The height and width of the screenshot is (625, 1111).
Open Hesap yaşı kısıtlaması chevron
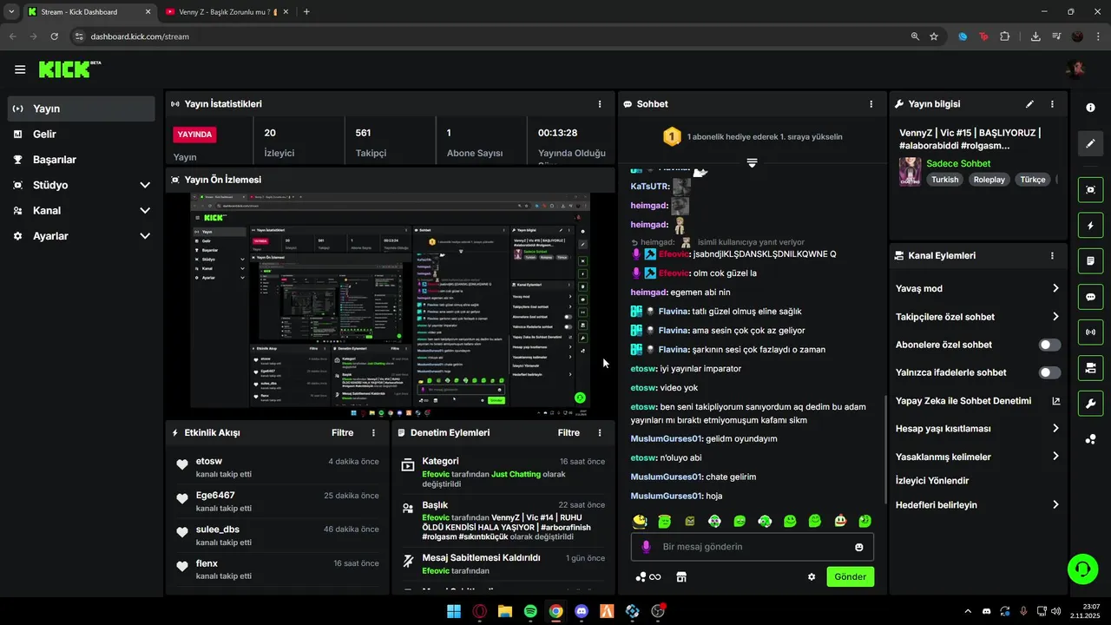(x=1055, y=428)
